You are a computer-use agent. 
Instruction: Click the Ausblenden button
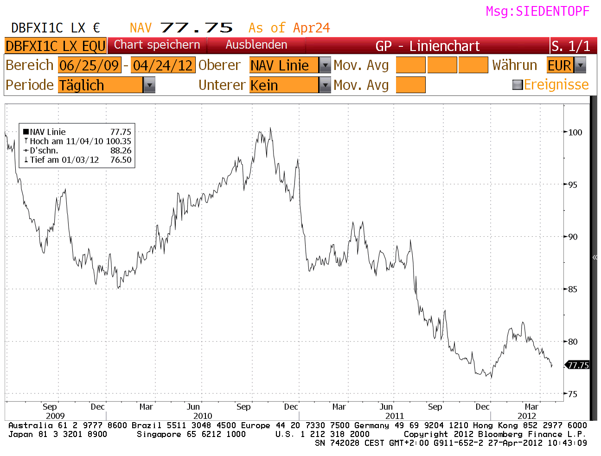point(256,45)
